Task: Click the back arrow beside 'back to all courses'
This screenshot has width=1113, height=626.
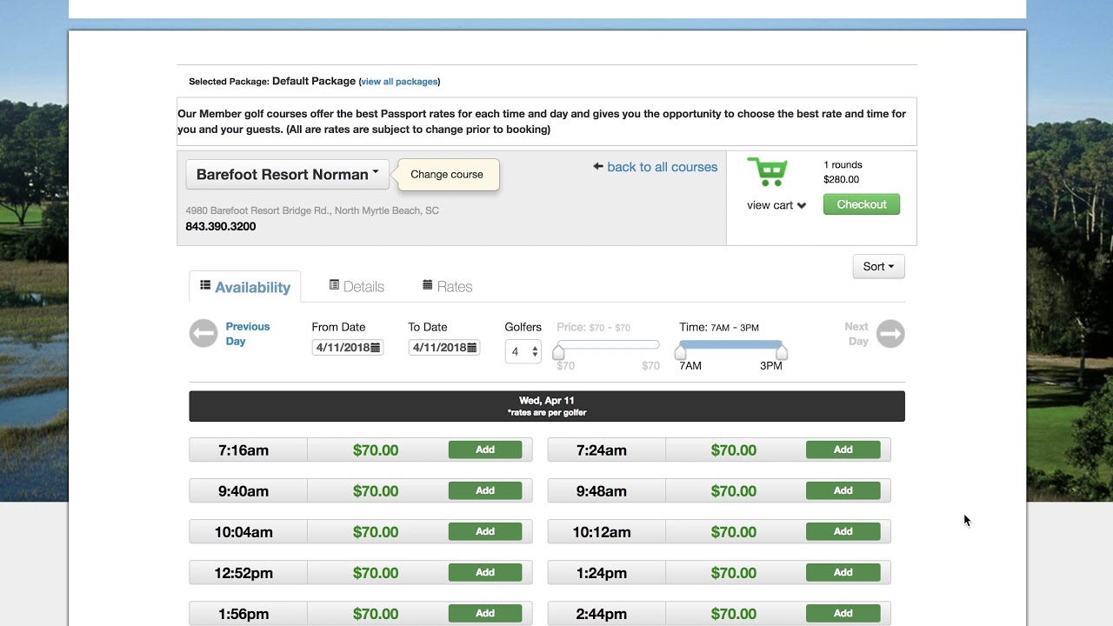Action: pyautogui.click(x=598, y=166)
